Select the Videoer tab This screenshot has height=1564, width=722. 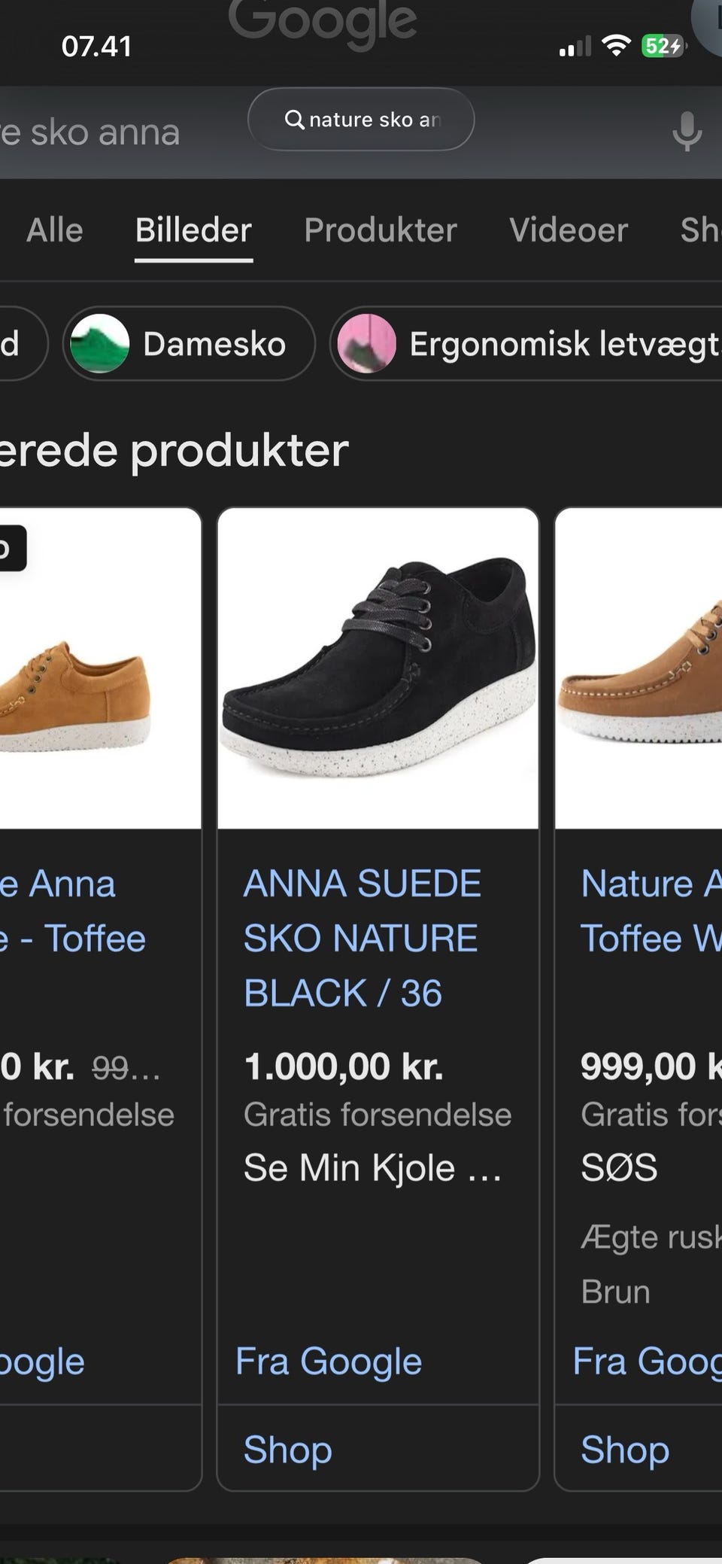pyautogui.click(x=568, y=230)
